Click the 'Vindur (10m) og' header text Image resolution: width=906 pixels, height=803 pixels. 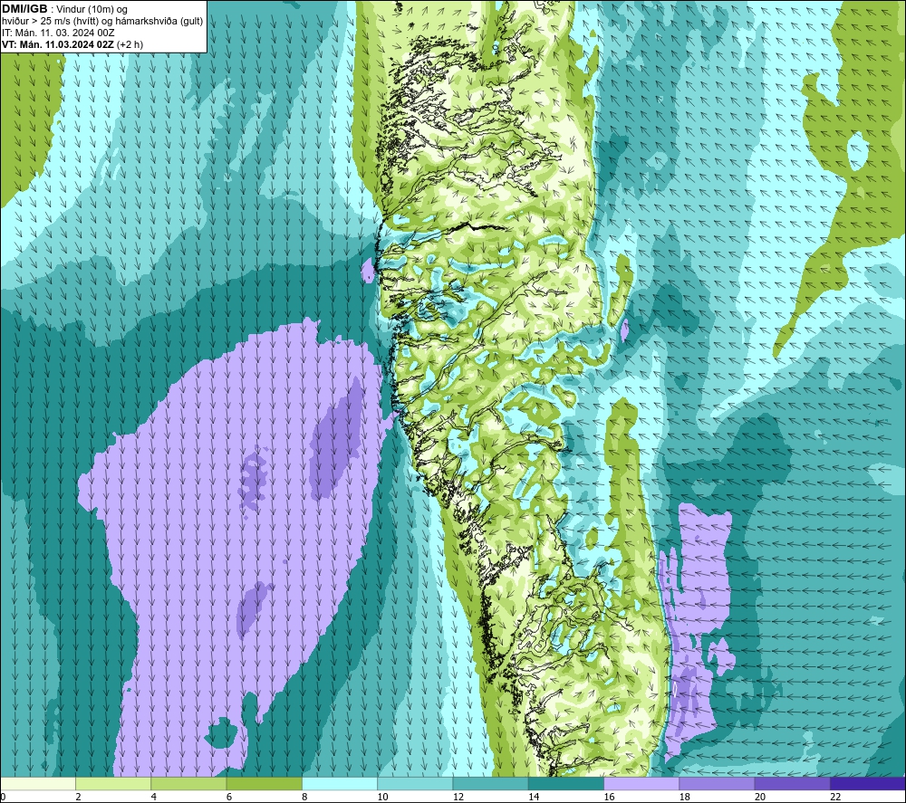click(x=92, y=9)
